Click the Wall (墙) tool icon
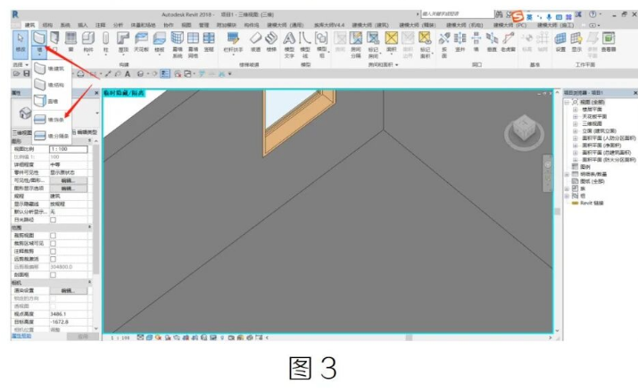Image resolution: width=638 pixels, height=392 pixels. point(39,38)
